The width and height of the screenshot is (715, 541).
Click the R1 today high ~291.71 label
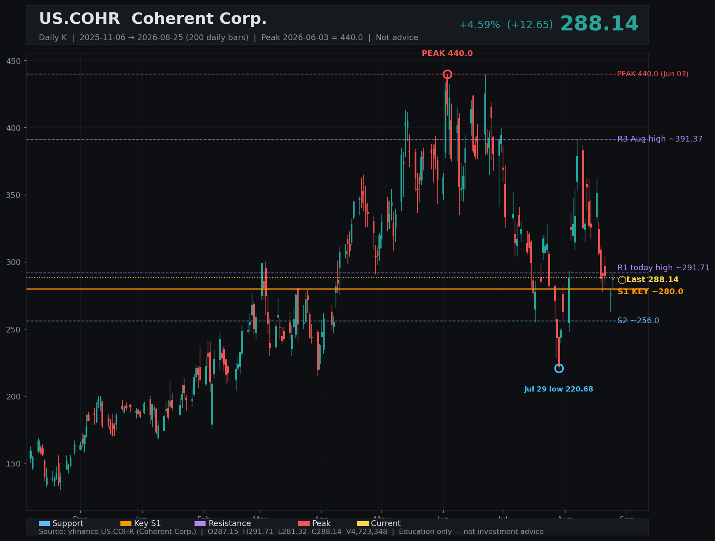[663, 268]
